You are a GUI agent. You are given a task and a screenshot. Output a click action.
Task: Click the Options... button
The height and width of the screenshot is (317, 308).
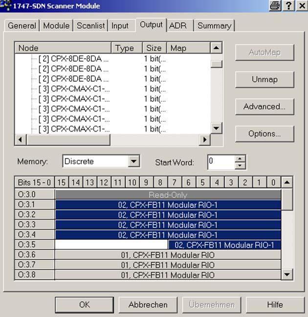[264, 134]
